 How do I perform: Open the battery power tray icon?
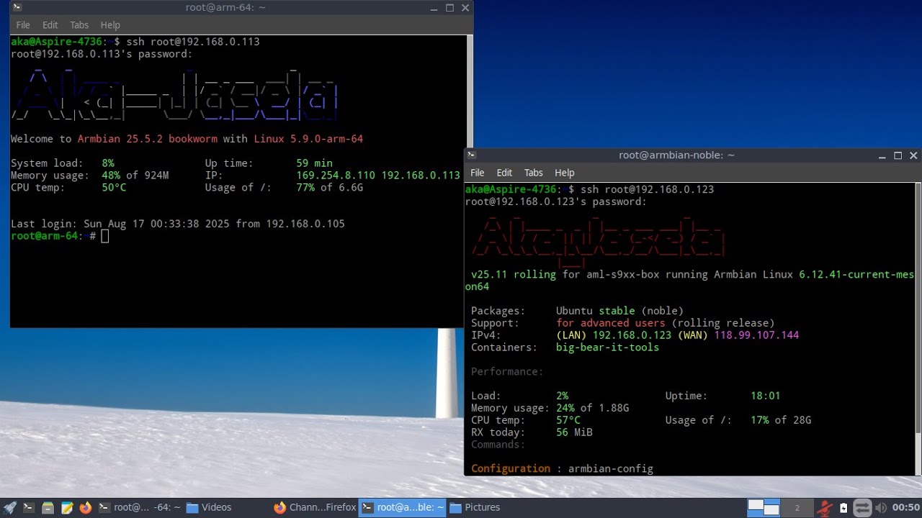coord(843,507)
